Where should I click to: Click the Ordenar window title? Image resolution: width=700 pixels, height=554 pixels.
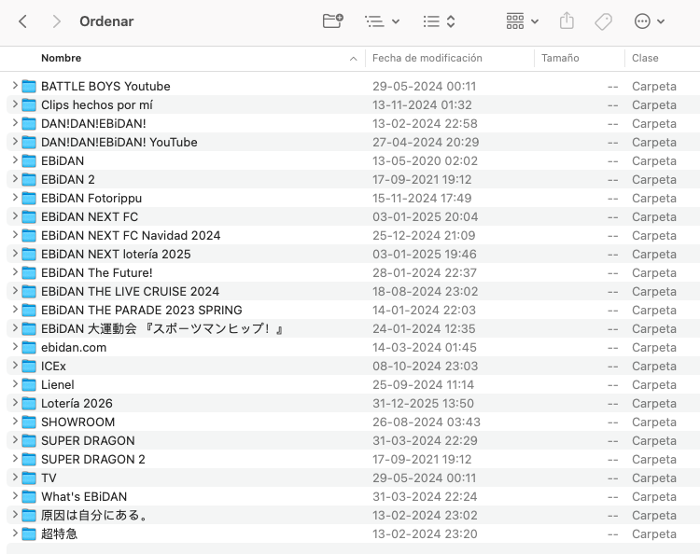click(106, 21)
